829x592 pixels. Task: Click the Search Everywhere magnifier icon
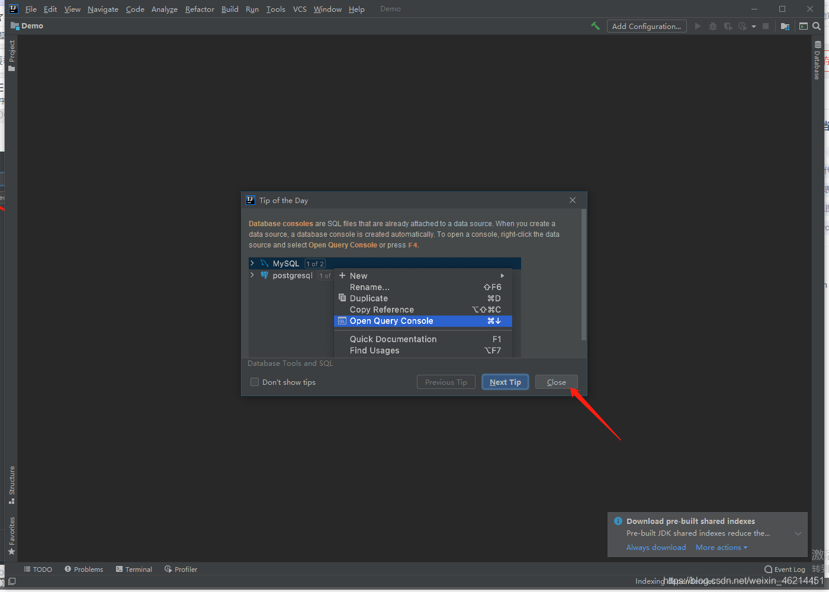[817, 26]
